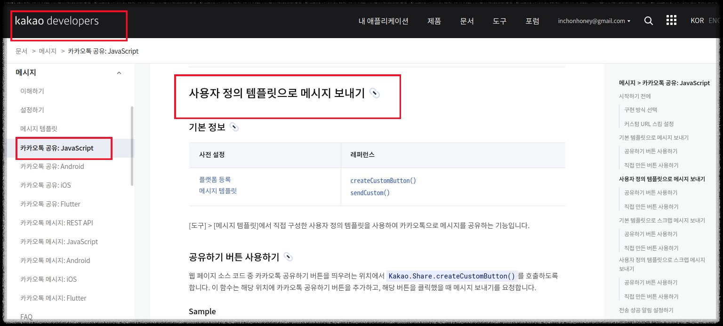Open 메시지 템플릿 link in 사전 설정 table cell

click(218, 191)
